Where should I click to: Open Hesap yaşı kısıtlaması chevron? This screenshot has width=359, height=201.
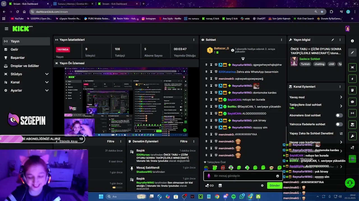coord(341,142)
